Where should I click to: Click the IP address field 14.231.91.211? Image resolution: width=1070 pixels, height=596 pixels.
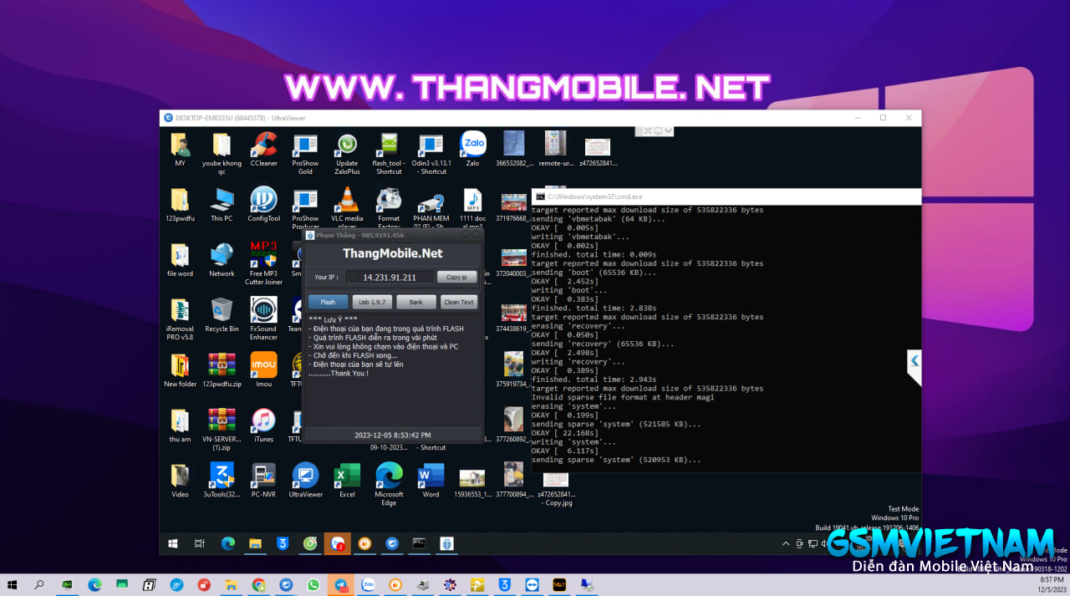click(x=390, y=277)
